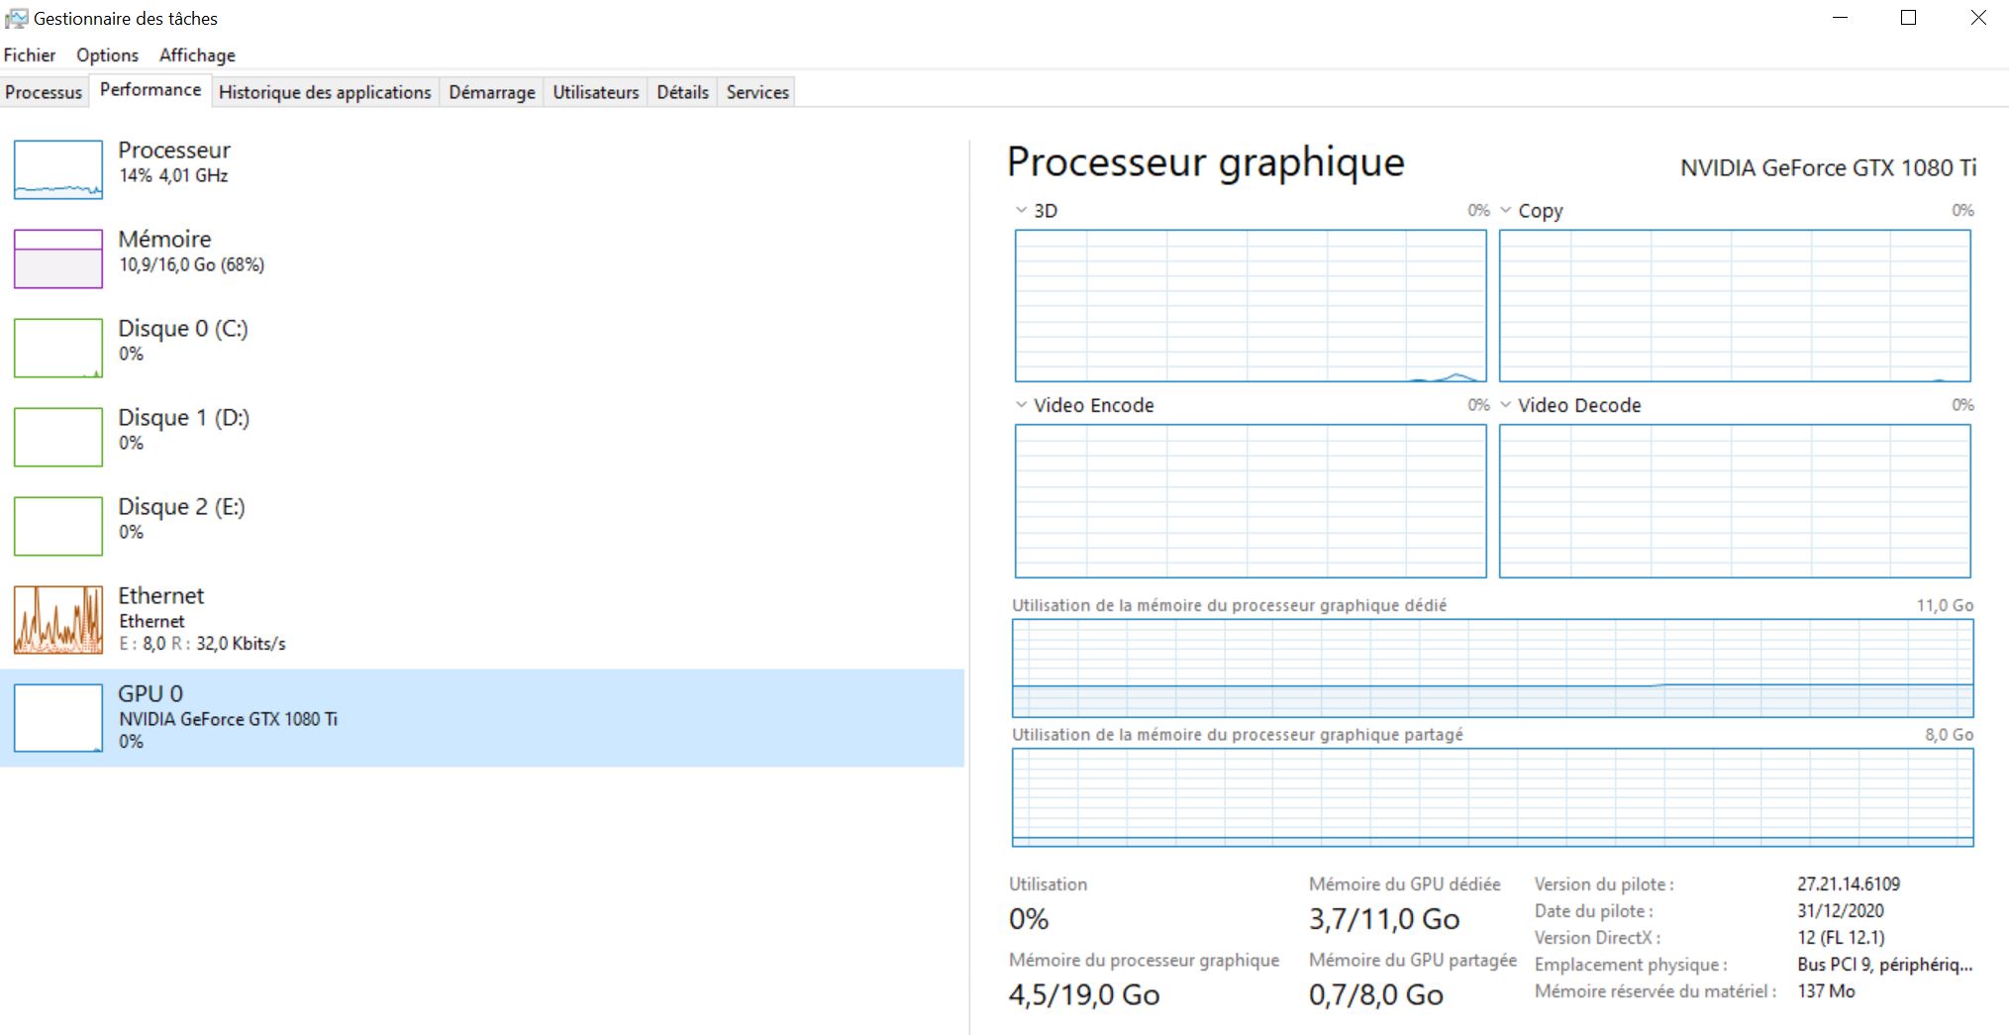This screenshot has height=1035, width=2009.
Task: Open the Video Decode engine dropdown
Action: [x=1505, y=405]
